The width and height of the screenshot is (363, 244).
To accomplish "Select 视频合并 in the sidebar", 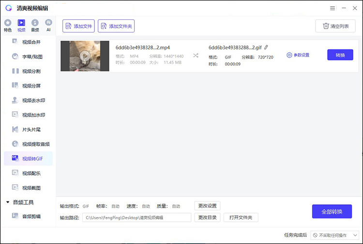I will pyautogui.click(x=28, y=42).
